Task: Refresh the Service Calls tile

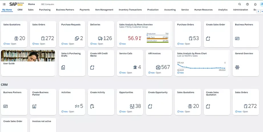Action: [x=120, y=73]
